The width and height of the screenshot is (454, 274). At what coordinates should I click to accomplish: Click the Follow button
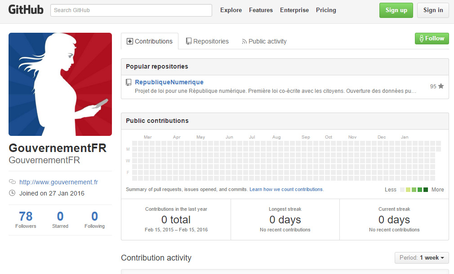coord(432,39)
